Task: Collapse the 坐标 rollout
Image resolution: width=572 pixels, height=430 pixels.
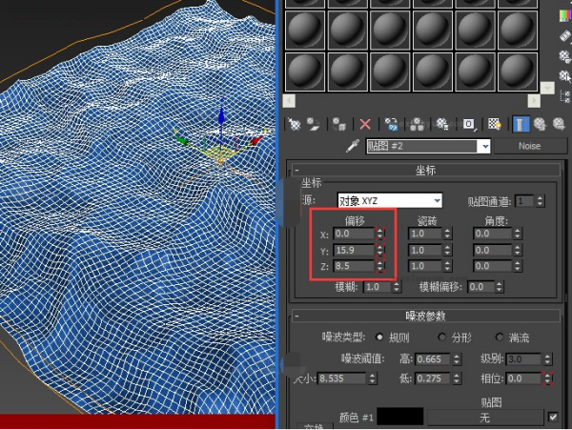Action: pos(296,170)
